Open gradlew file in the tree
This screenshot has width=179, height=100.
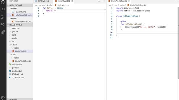click(x=15, y=68)
